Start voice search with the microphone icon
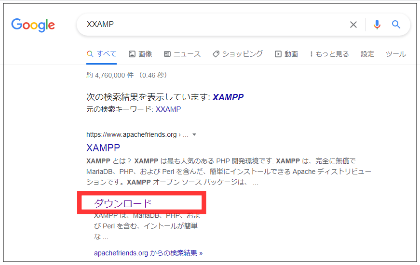The image size is (420, 265). point(377,25)
